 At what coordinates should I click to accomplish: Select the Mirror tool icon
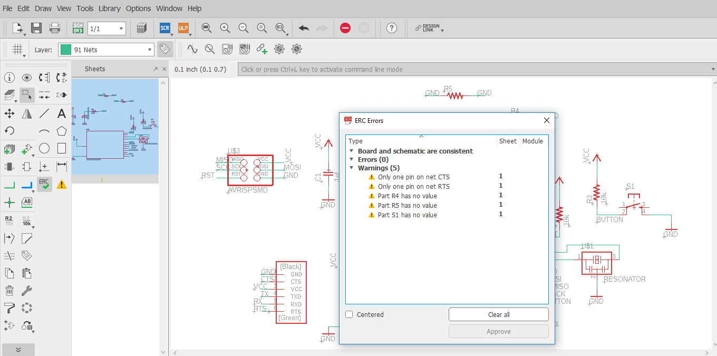pyautogui.click(x=27, y=113)
